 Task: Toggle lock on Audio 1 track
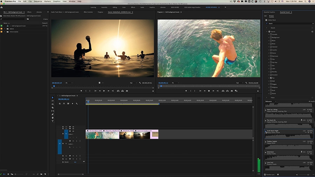coord(63,143)
